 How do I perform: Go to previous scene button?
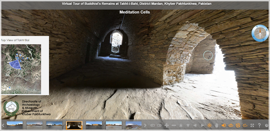point(152,125)
